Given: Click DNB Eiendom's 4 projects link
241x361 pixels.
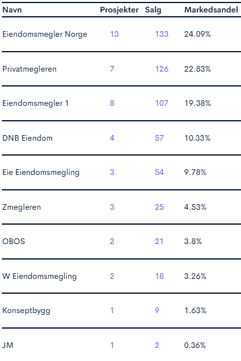Looking at the screenshot, I should [112, 138].
